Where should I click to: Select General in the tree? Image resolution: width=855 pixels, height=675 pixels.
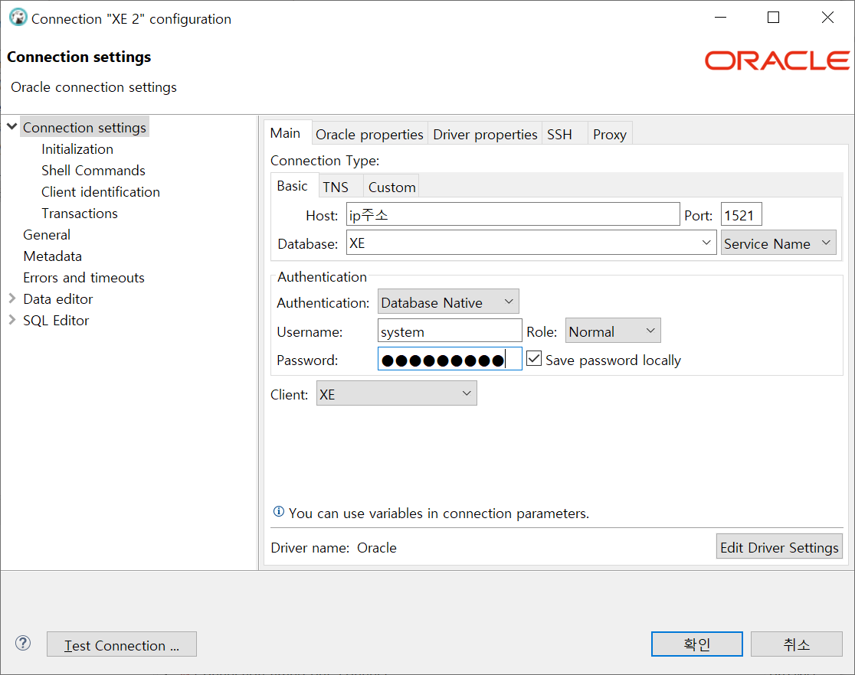click(x=47, y=234)
